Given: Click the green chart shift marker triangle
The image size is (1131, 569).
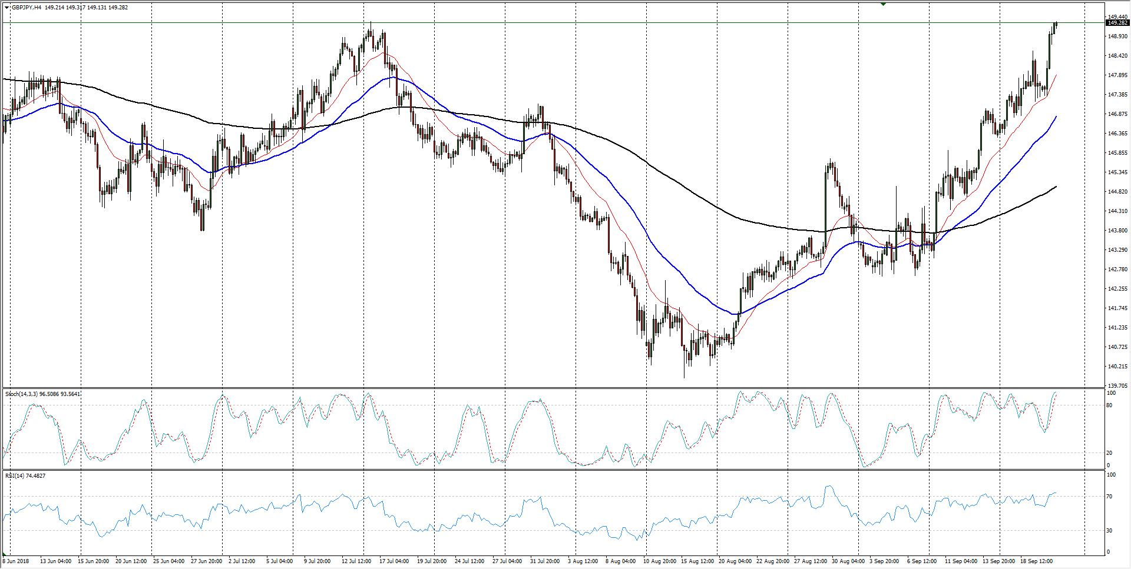Looking at the screenshot, I should tap(883, 4).
